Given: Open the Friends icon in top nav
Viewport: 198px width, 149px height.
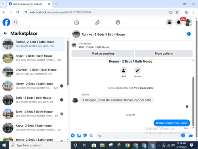Looking at the screenshot, I should [97, 22].
